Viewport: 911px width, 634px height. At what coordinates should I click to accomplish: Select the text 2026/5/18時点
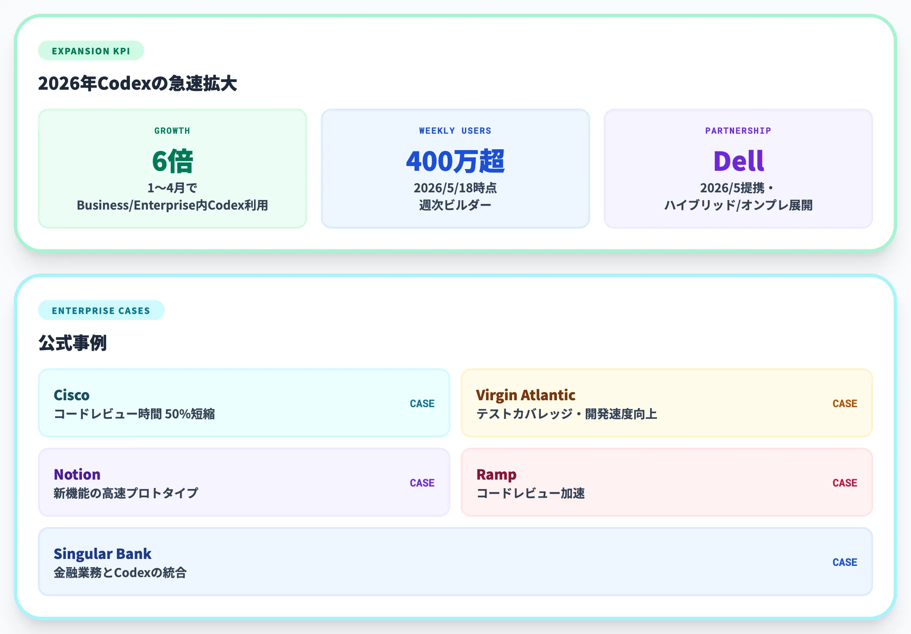point(455,188)
